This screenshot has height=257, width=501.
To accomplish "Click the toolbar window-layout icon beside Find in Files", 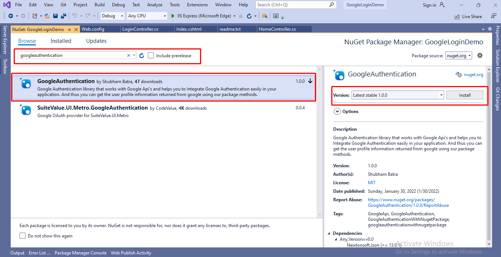I will [x=276, y=16].
